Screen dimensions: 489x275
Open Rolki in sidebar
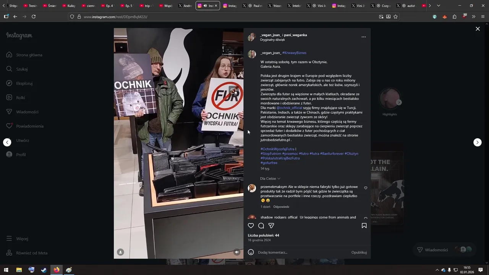(16, 98)
